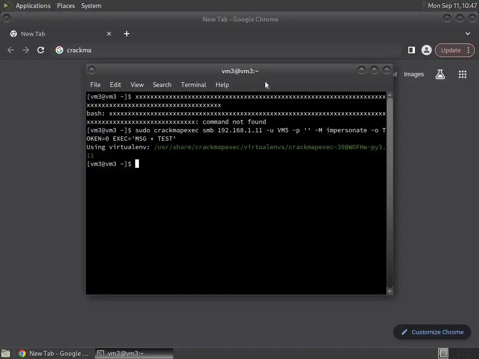Viewport: 479px width, 359px height.
Task: Expand the Chrome tab search chevron
Action: tap(468, 34)
